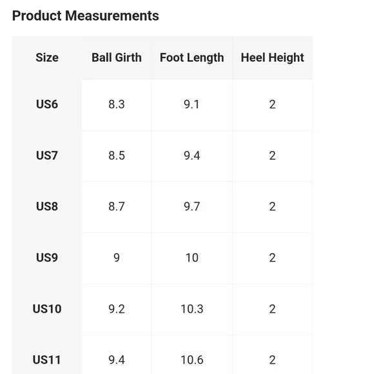Click the 9.7 foot length value

192,206
